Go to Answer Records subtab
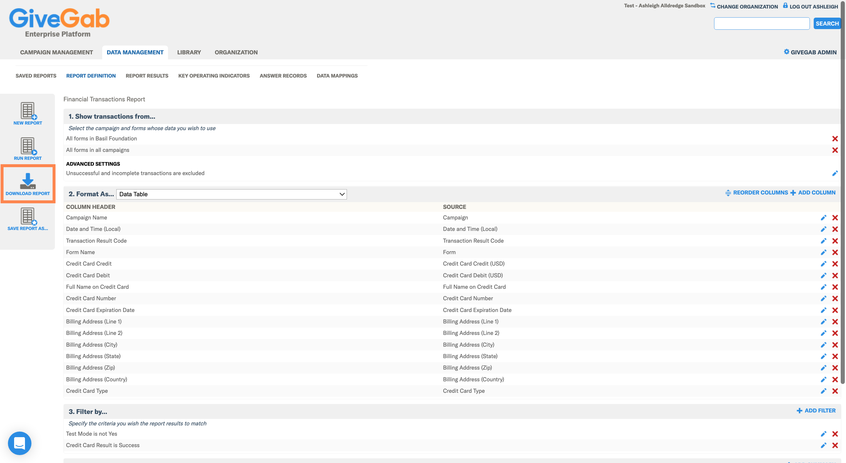The width and height of the screenshot is (846, 463). (x=283, y=76)
